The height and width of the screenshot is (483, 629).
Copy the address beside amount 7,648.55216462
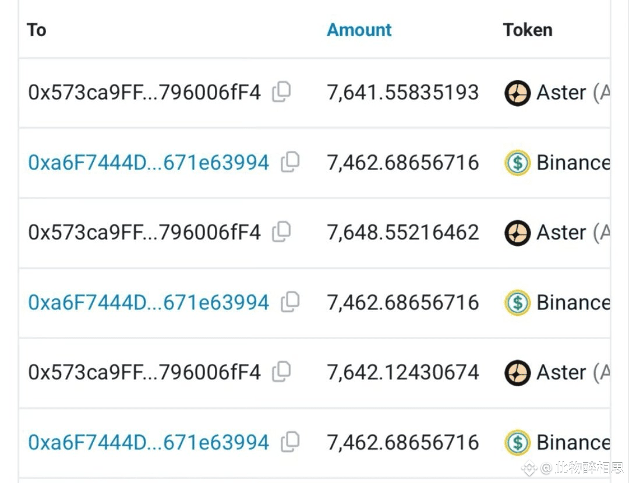282,231
